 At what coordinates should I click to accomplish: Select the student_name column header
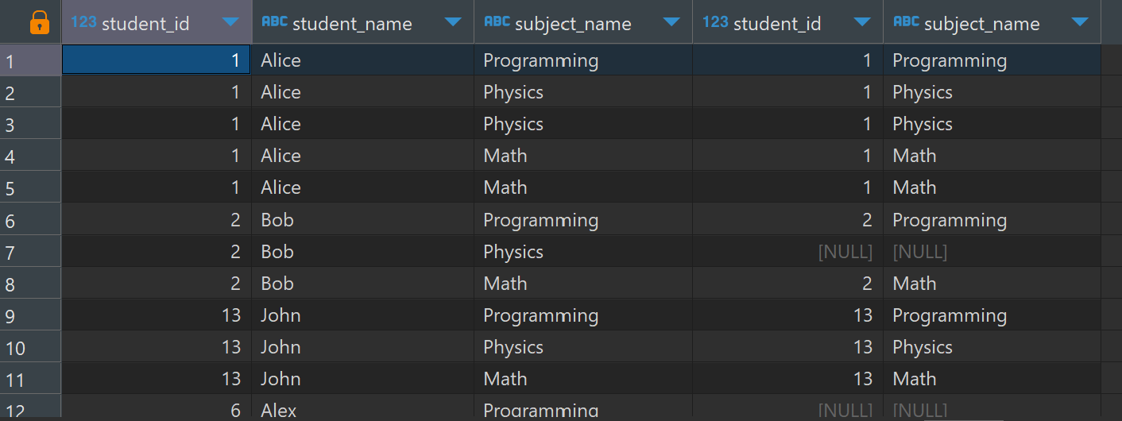click(363, 22)
